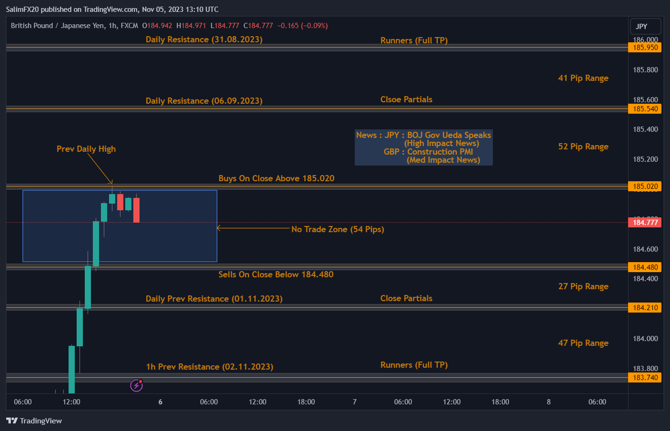This screenshot has width=670, height=431.
Task: Select the News BOJ Gov Ueda text box
Action: coord(423,147)
